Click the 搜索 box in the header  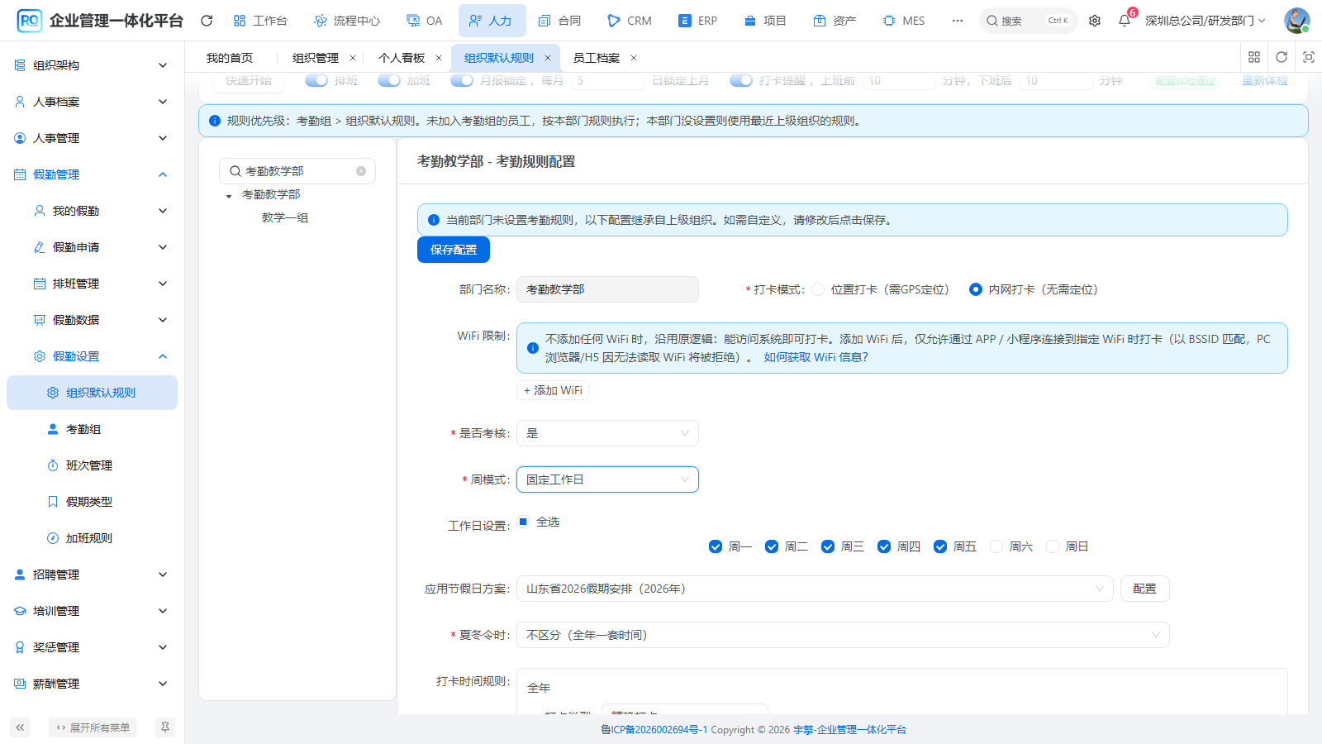[1029, 21]
